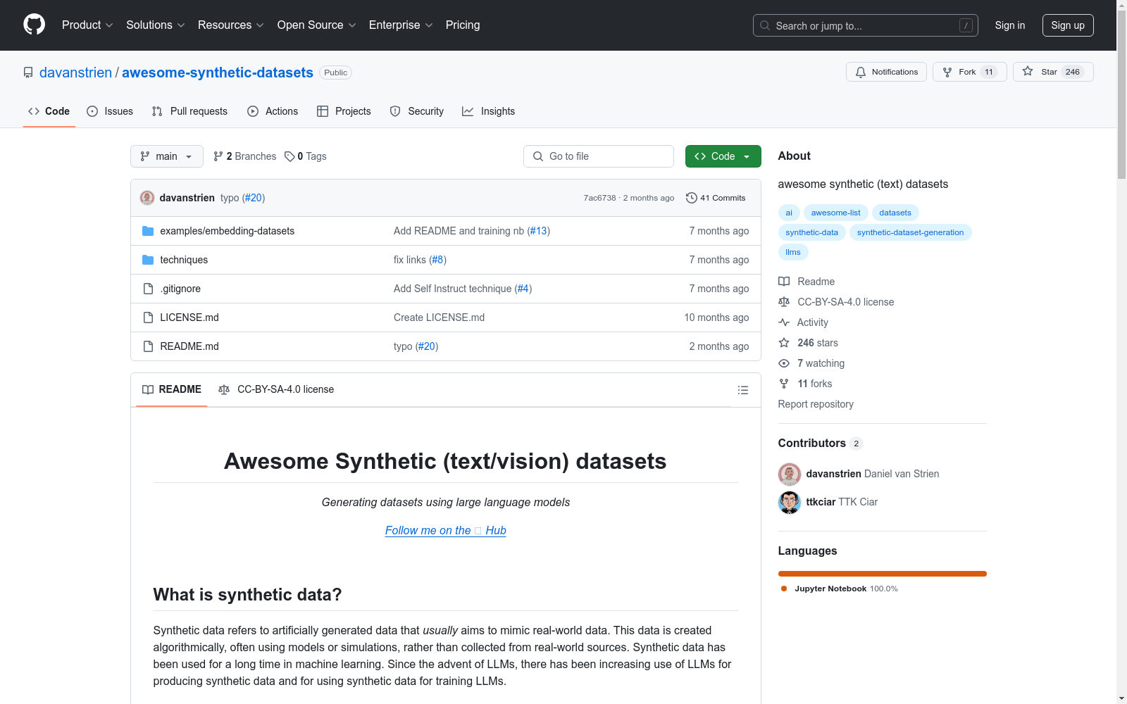Open the pull request #13 link
Screen dimensions: 1127x704
point(539,231)
